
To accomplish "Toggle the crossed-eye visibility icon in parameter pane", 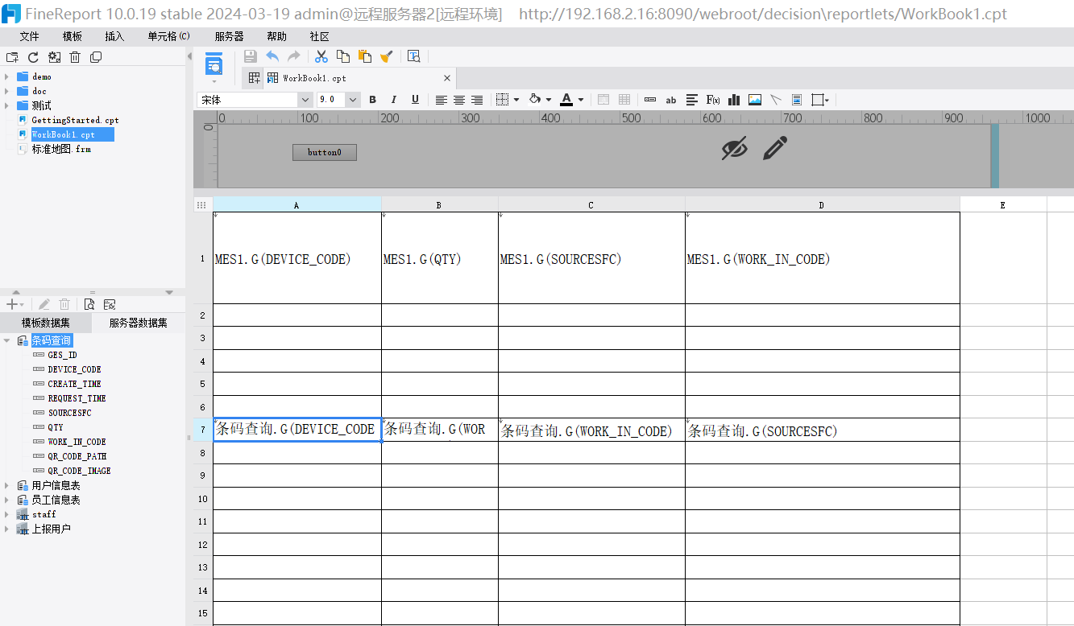I will (734, 148).
